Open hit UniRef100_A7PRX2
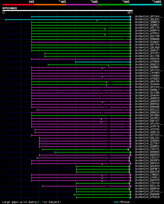 (x=147, y=33)
